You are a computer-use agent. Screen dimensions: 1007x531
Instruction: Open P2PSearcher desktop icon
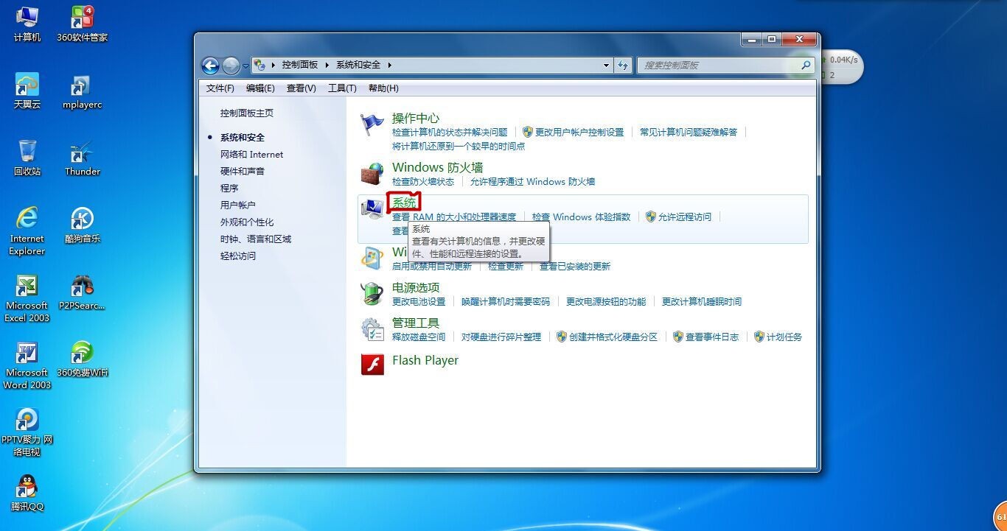82,292
